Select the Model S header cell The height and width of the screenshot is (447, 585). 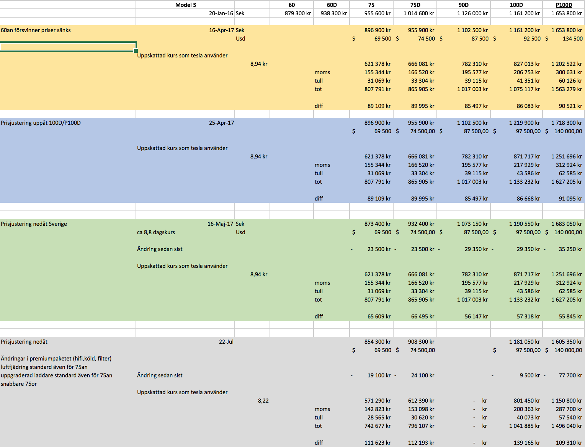(186, 5)
